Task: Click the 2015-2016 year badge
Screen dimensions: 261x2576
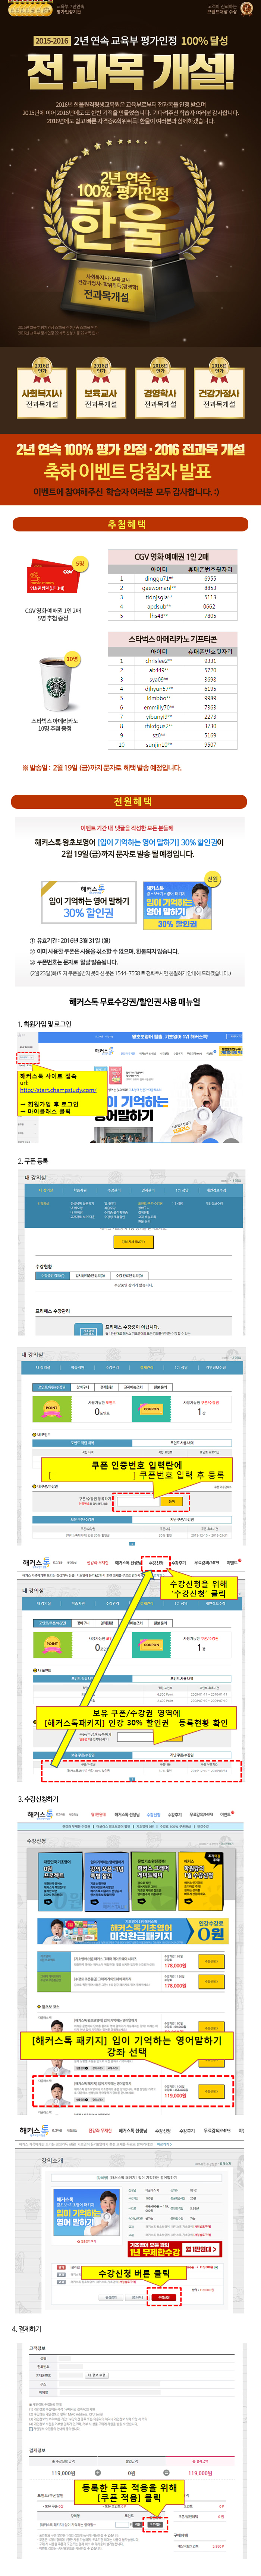Action: click(51, 41)
